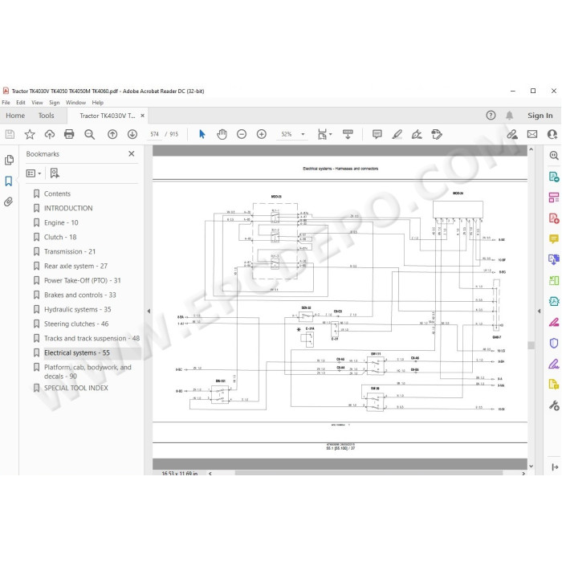Image resolution: width=562 pixels, height=562 pixels.
Task: Add a new bookmark icon
Action: pyautogui.click(x=55, y=173)
